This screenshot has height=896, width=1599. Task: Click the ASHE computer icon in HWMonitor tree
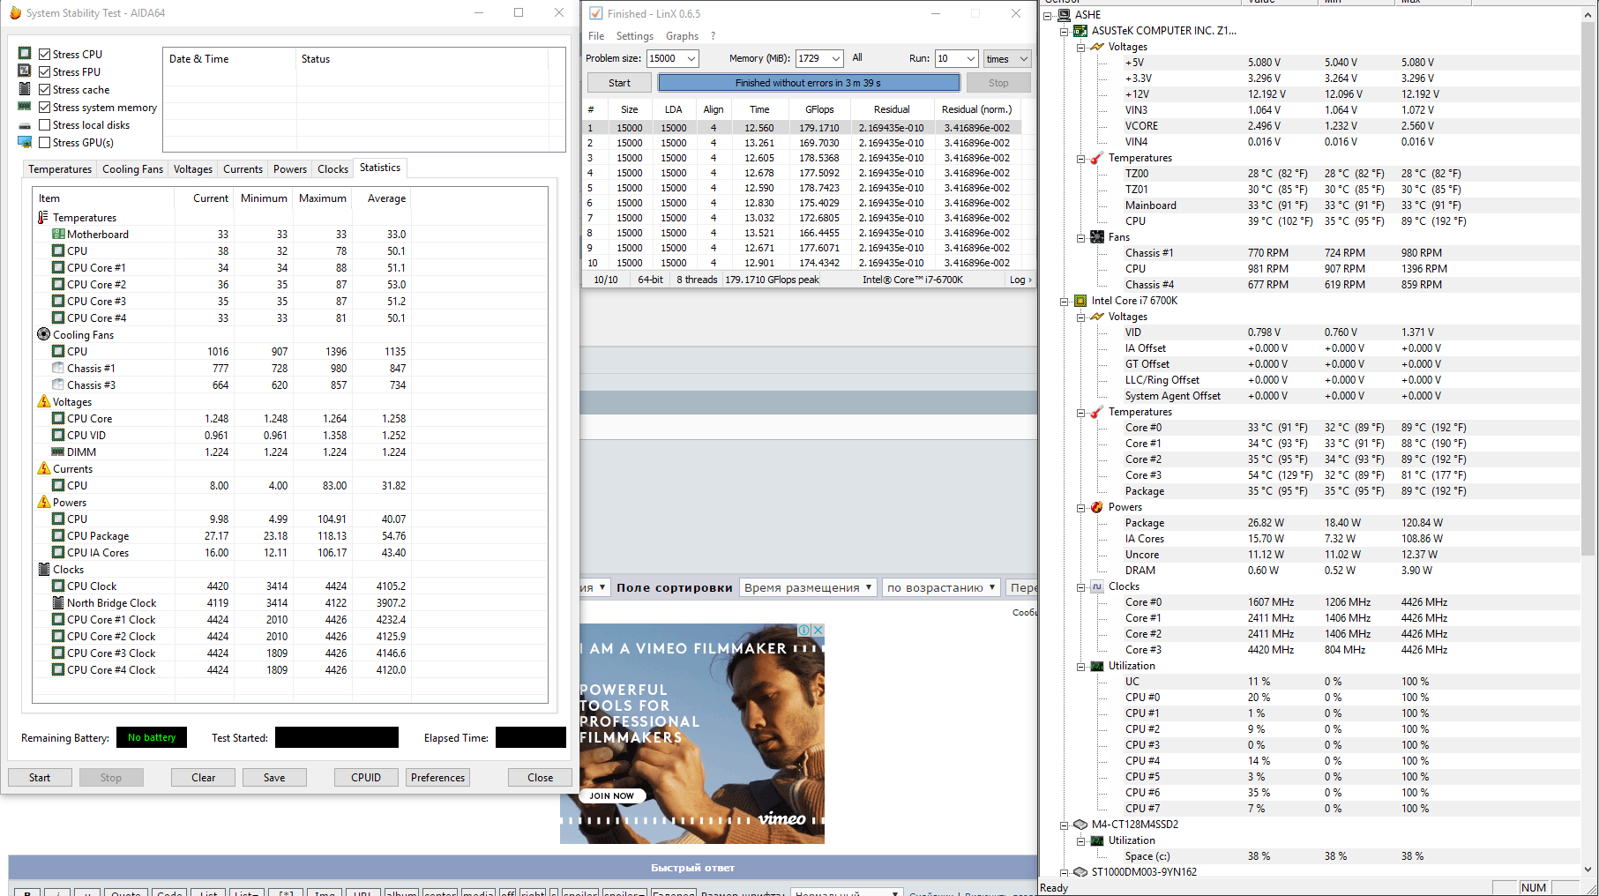[1065, 15]
